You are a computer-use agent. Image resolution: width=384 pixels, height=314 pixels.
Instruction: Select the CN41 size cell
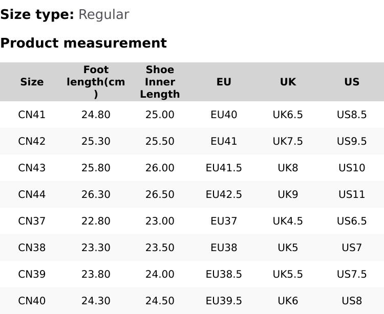[32, 115]
